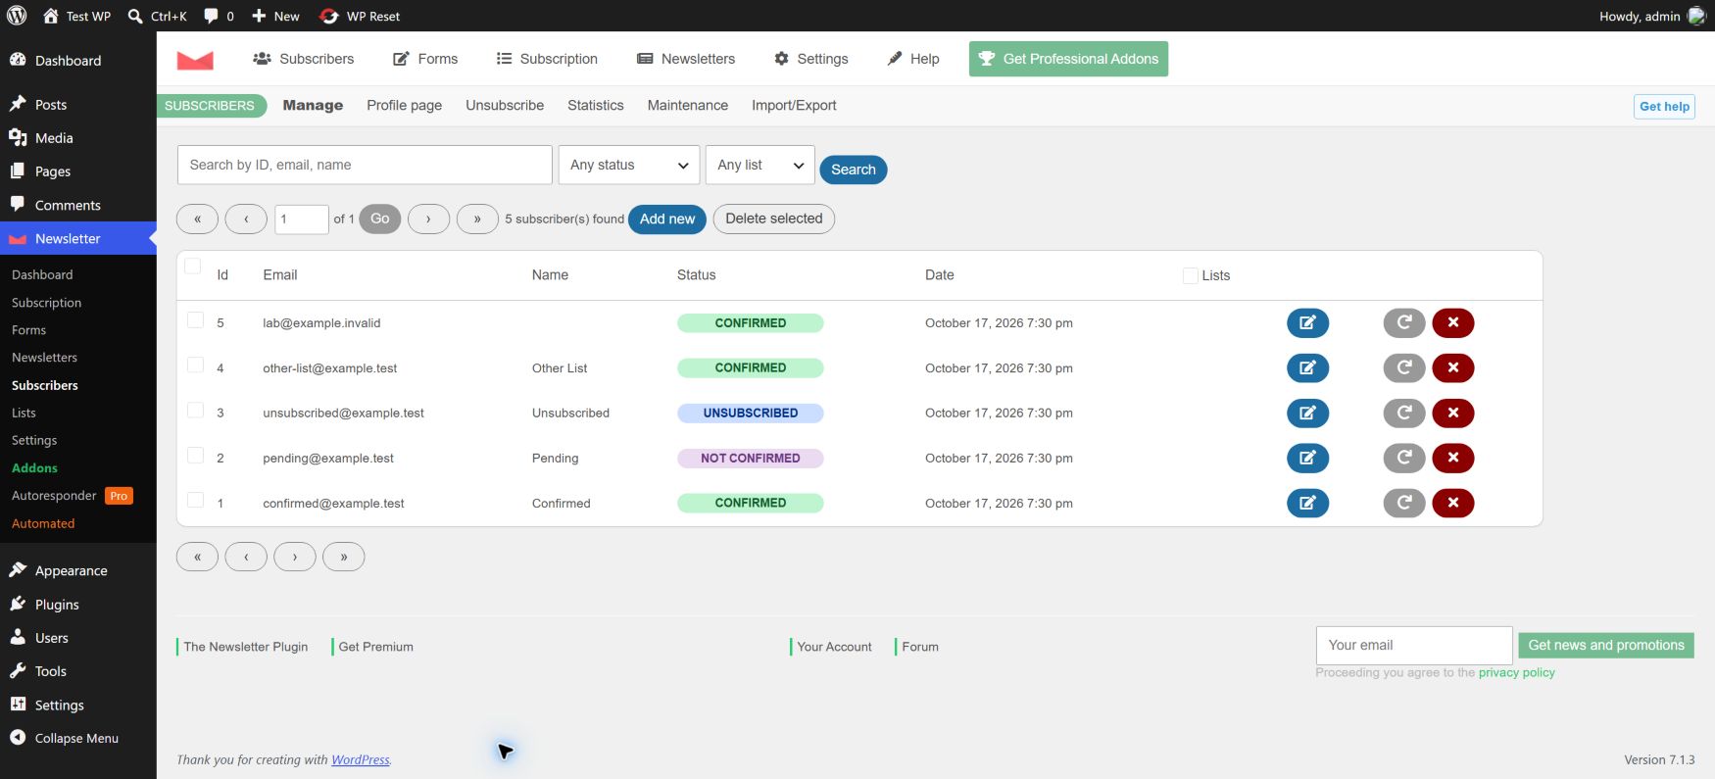Check the row for subscriber ID 1

pyautogui.click(x=195, y=500)
